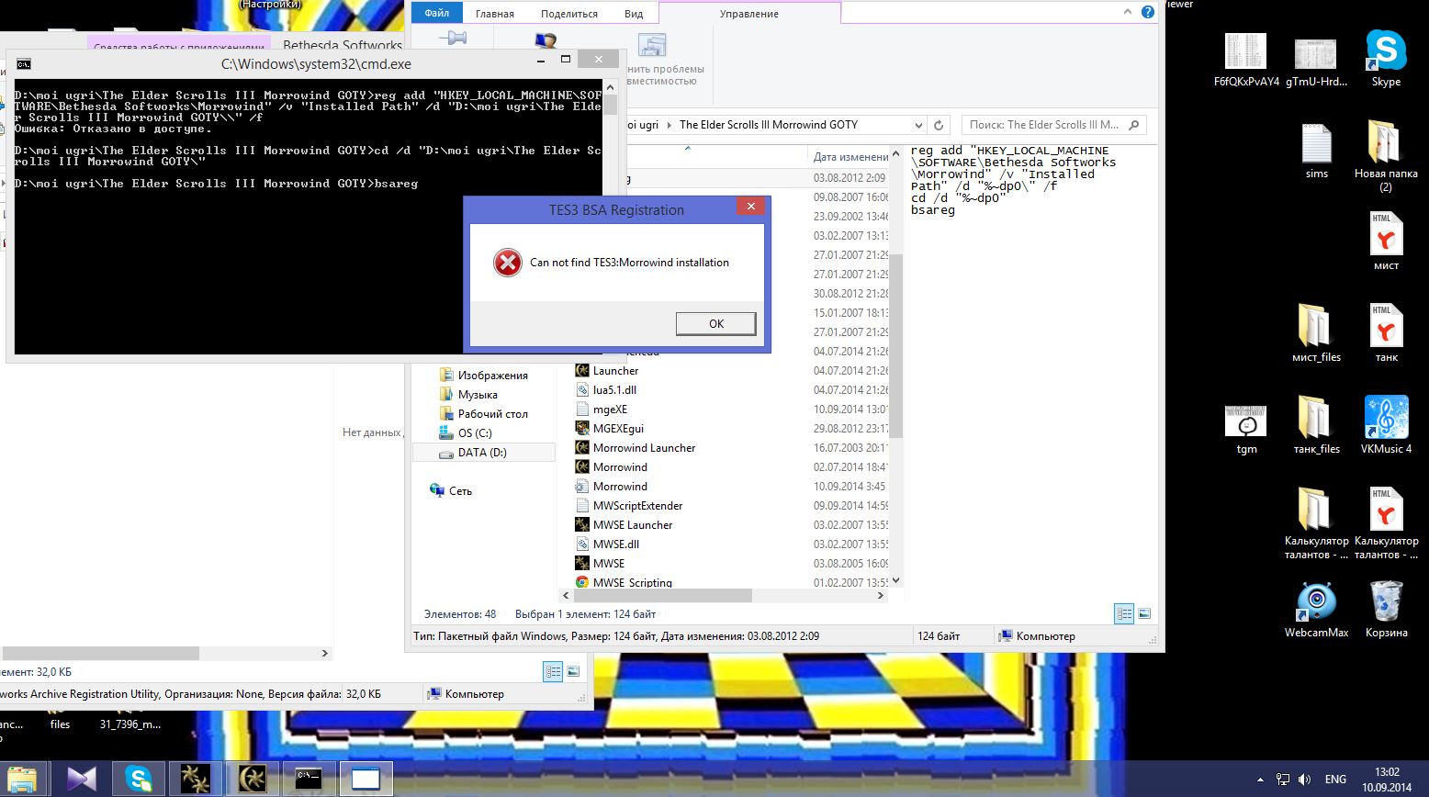Select the MWSE.dll file
The height and width of the screenshot is (797, 1429).
tap(615, 544)
